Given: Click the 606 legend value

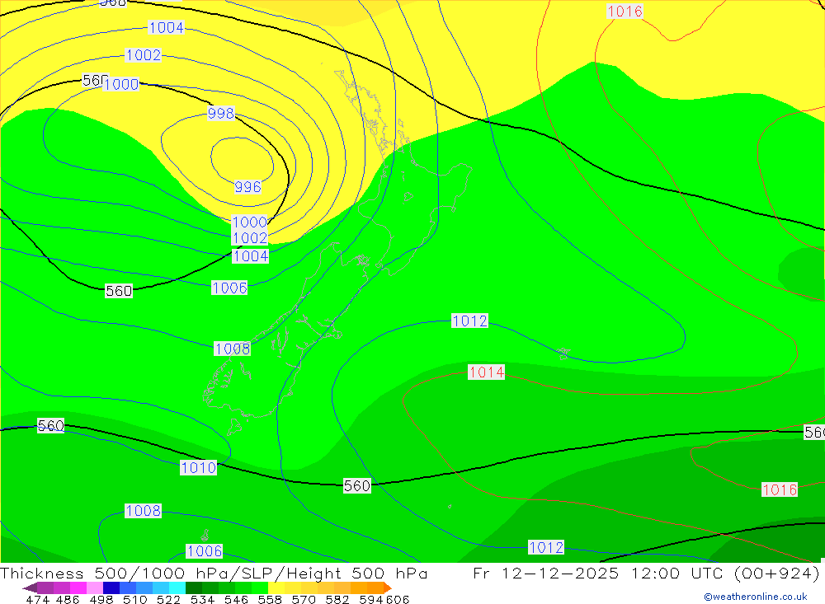Looking at the screenshot, I should tap(398, 599).
